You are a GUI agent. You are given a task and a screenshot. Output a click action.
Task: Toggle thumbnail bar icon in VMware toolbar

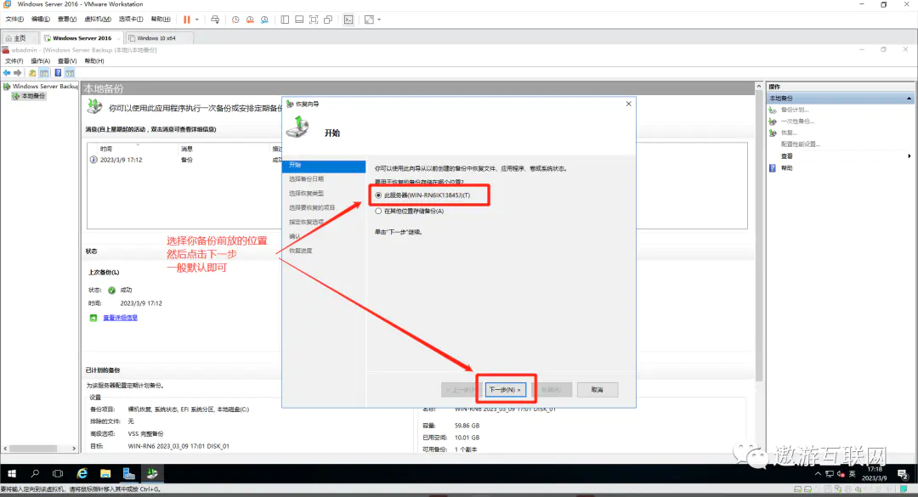tap(299, 20)
